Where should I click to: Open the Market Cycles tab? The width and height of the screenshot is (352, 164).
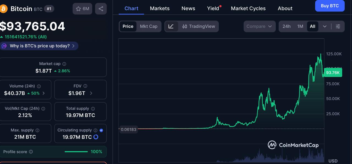[248, 8]
